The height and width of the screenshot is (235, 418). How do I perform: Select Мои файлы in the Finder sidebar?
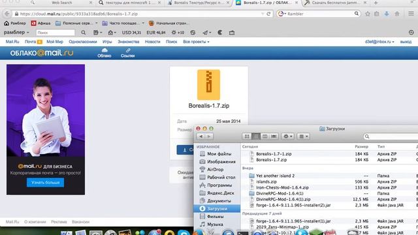tap(219, 154)
